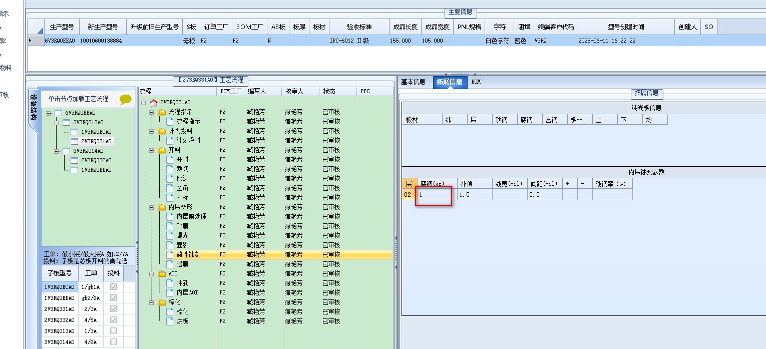The image size is (766, 349).
Task: Click the home icon of the 2V3RQ331A0 process root
Action: (154, 102)
